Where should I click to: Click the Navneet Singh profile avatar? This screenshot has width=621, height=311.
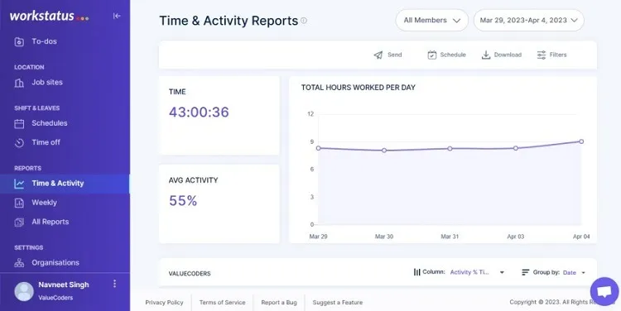(24, 292)
